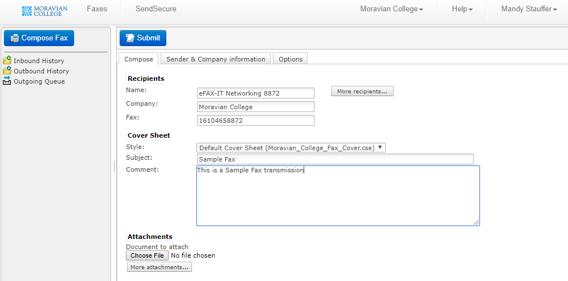
Task: Click the Moravian College logo
Action: [44, 10]
